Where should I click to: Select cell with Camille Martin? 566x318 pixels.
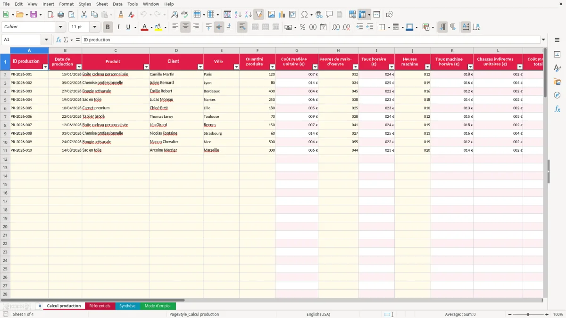click(x=176, y=74)
